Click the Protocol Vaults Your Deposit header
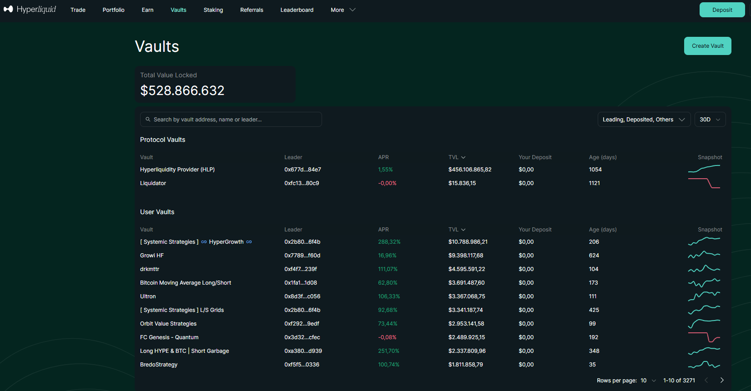Screen dimensions: 751x391 click(x=535, y=157)
